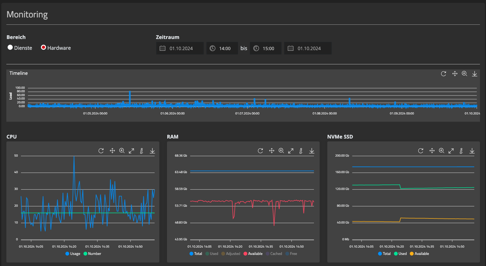Refresh the CPU chart
This screenshot has width=486, height=266.
[101, 151]
